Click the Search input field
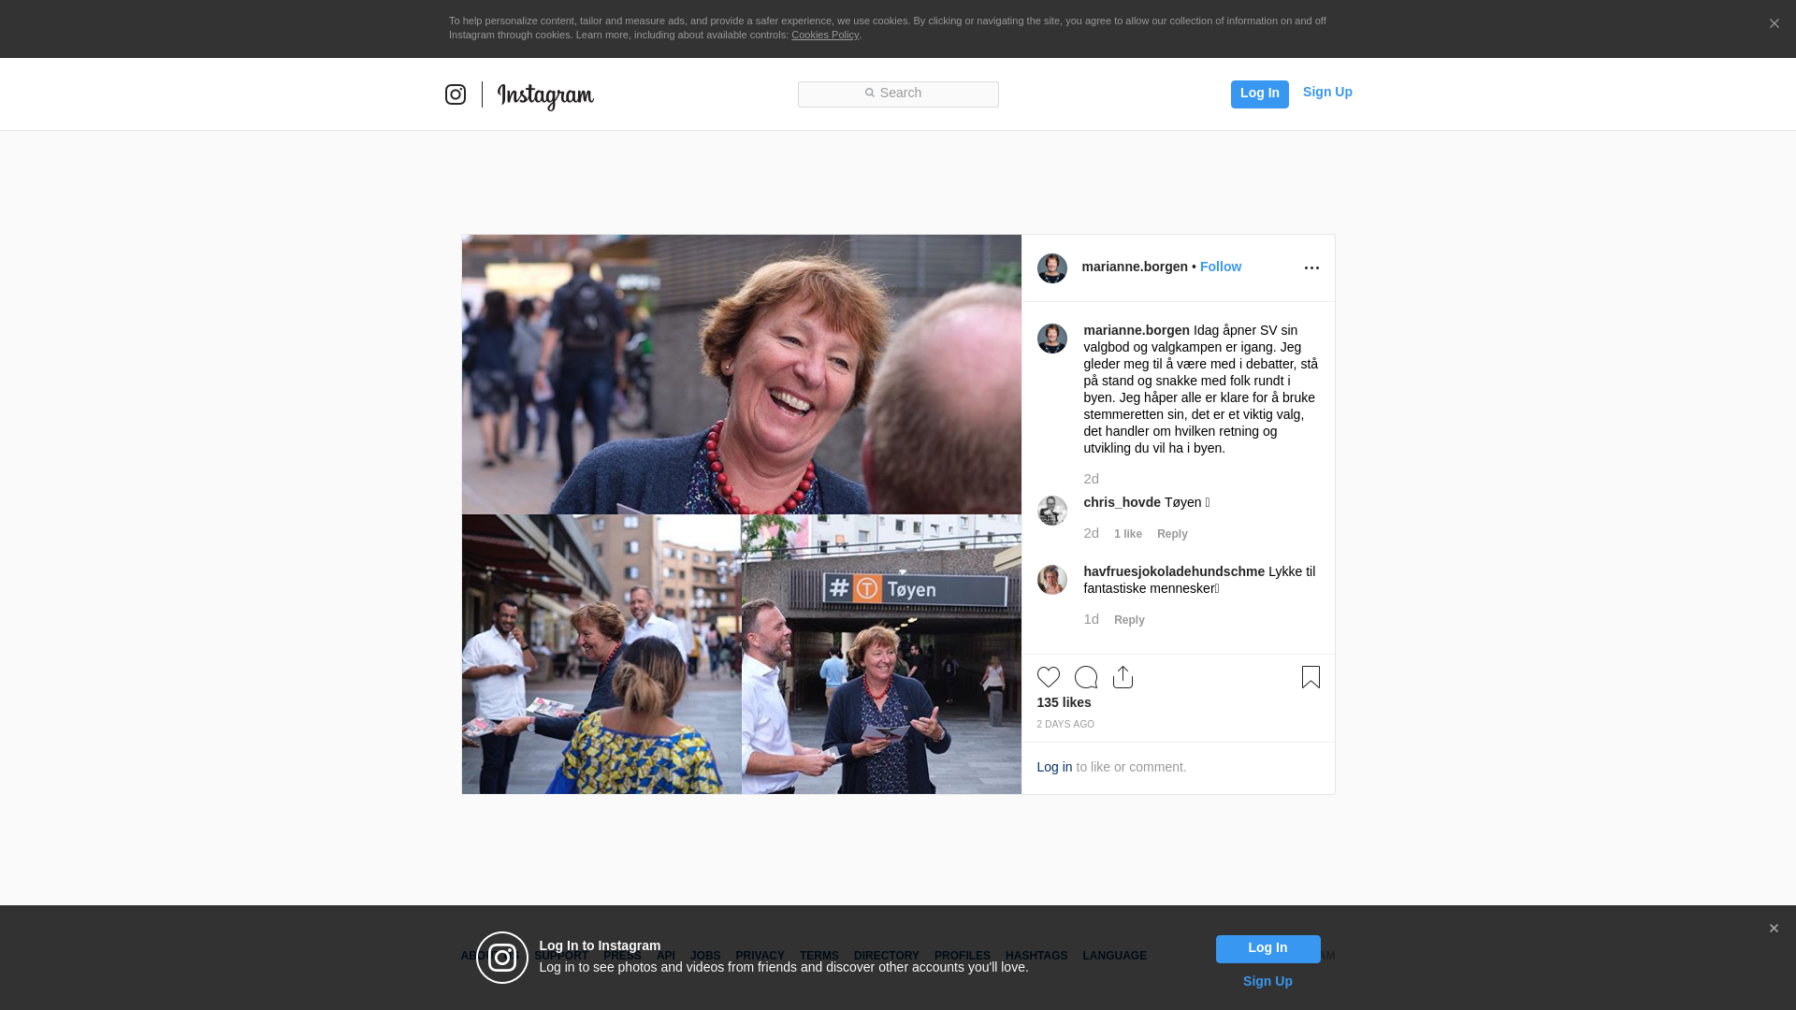The image size is (1796, 1010). point(898,94)
